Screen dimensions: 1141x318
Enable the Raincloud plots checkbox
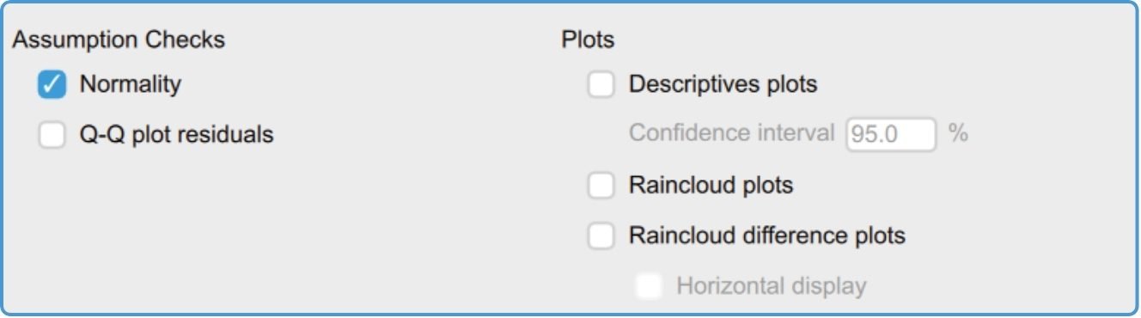[x=601, y=186]
